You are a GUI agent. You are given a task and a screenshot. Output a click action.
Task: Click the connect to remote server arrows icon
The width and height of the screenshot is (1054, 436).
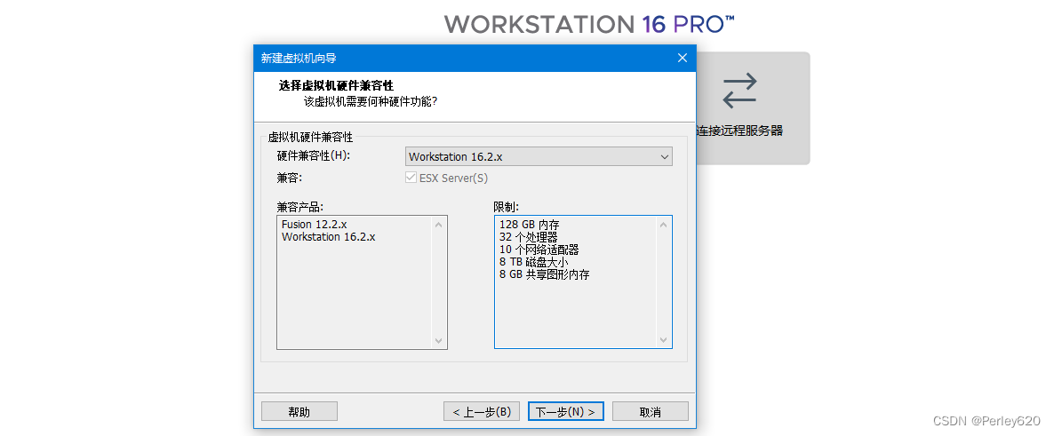739,91
